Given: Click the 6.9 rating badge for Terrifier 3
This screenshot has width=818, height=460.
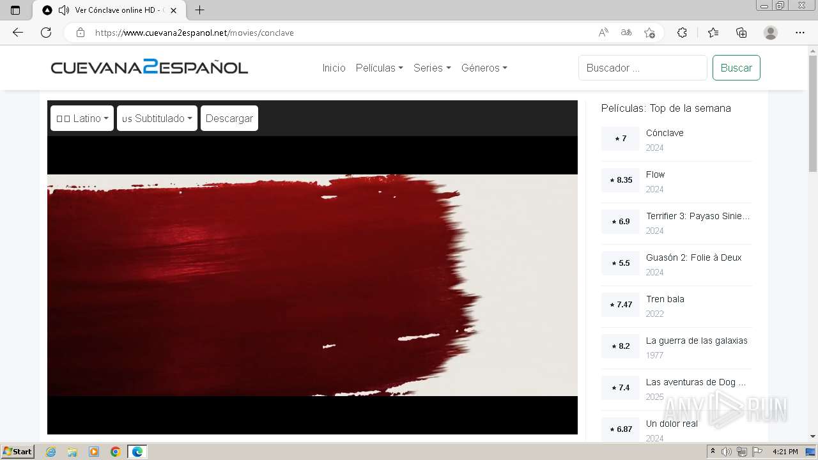Looking at the screenshot, I should click(x=620, y=222).
